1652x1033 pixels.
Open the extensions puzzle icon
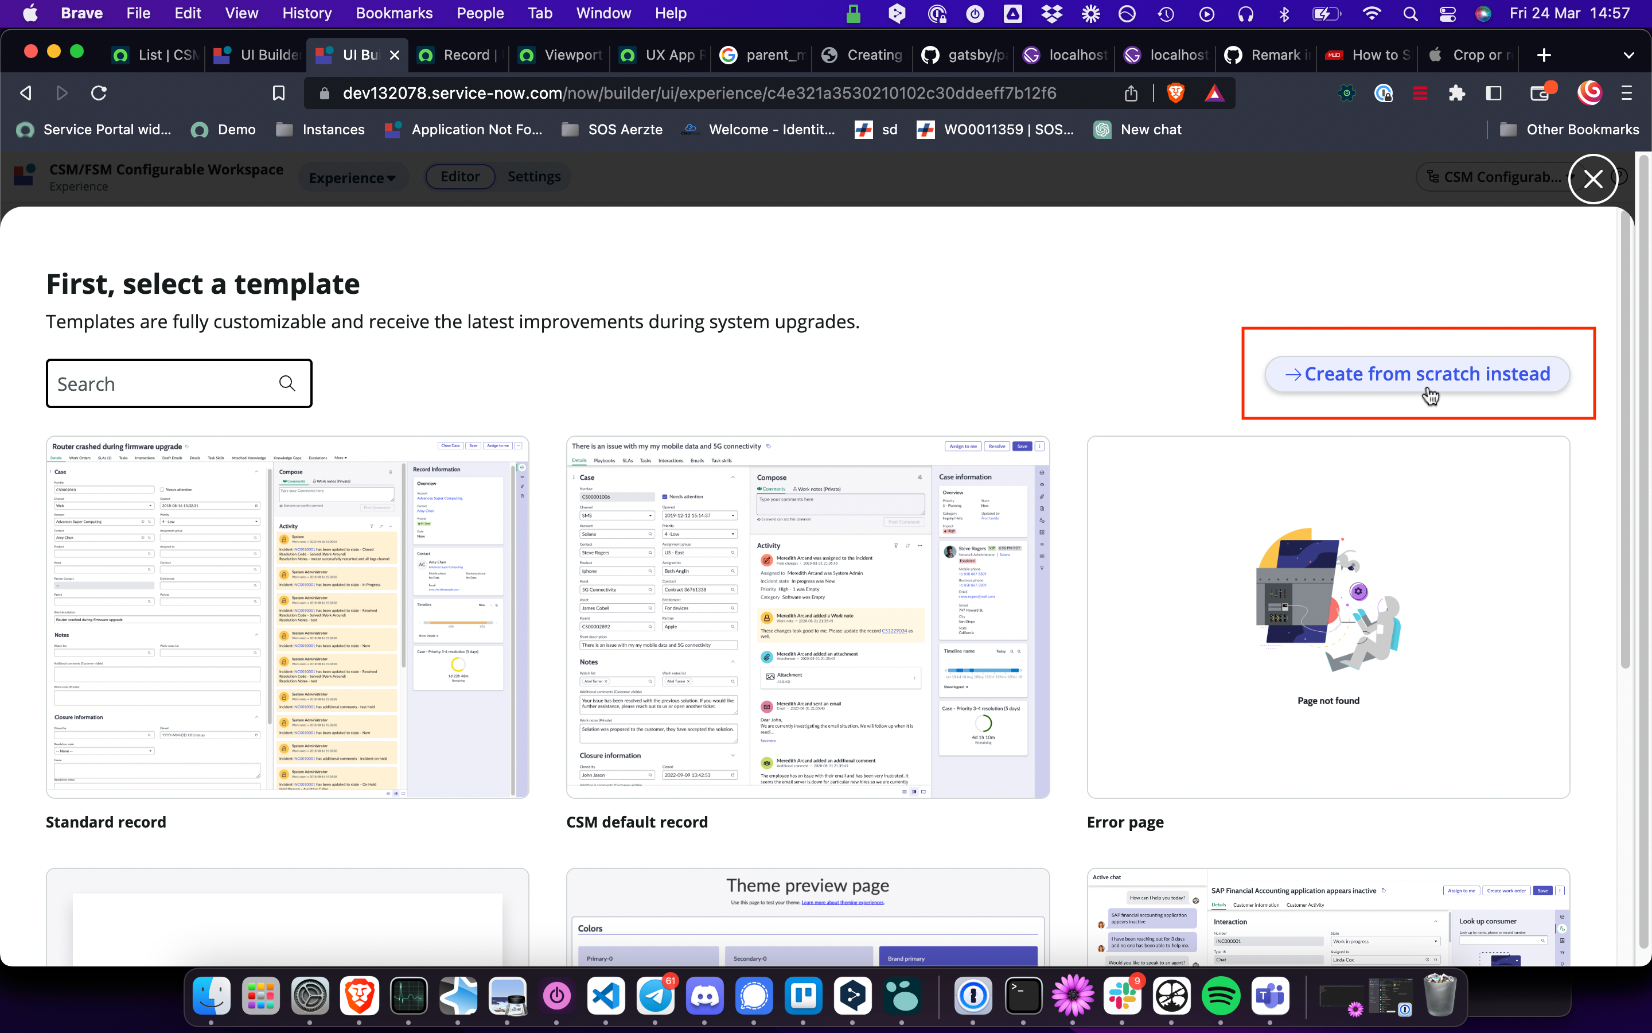click(x=1457, y=93)
